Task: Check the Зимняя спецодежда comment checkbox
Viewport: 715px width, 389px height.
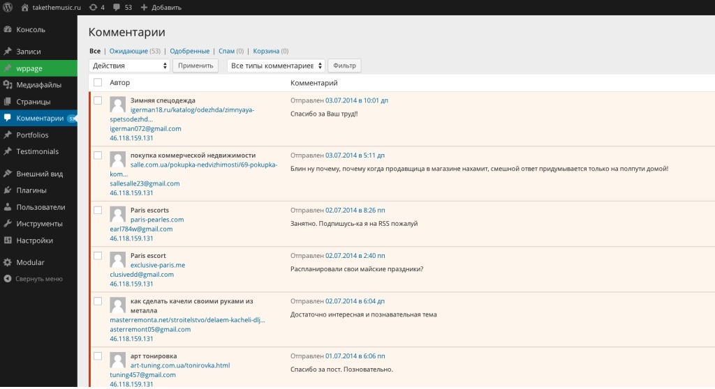Action: [98, 100]
